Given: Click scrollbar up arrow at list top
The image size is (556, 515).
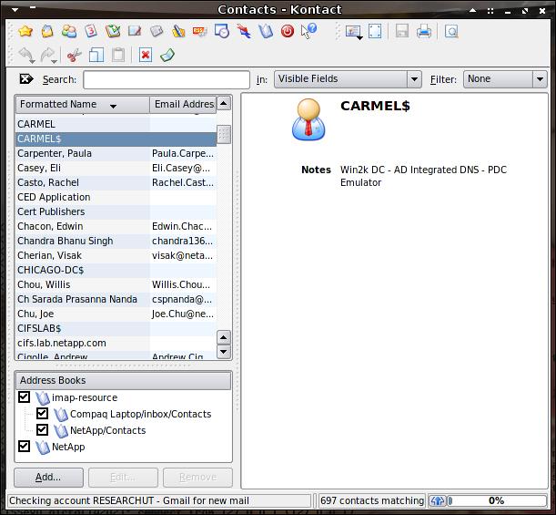Looking at the screenshot, I should 223,104.
